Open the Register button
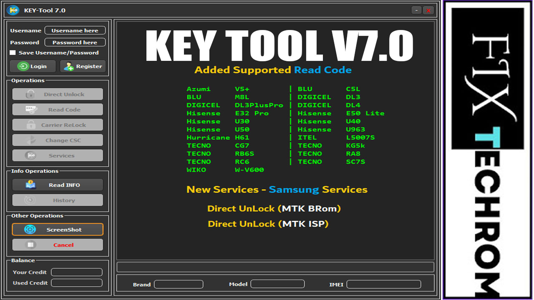Image resolution: width=534 pixels, height=300 pixels. pos(83,66)
